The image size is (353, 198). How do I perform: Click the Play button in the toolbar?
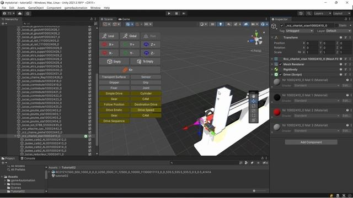tap(169, 13)
